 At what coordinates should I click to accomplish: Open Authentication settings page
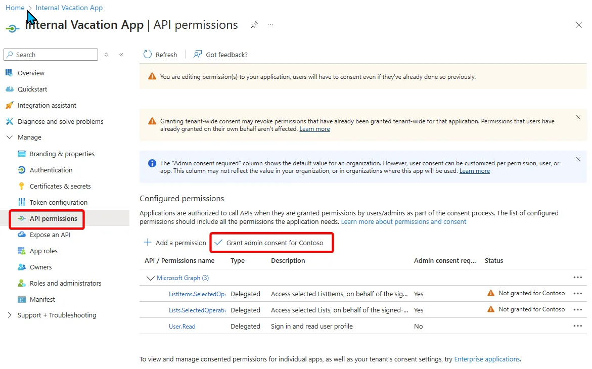click(51, 170)
